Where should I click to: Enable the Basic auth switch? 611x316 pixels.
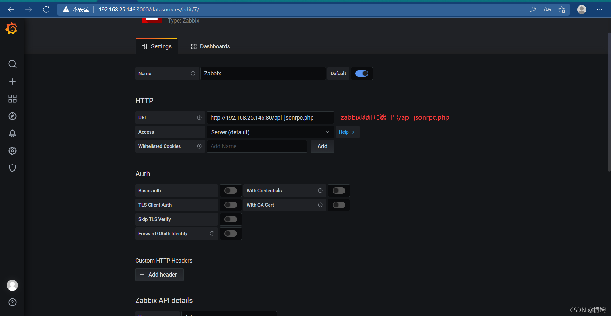coord(231,191)
